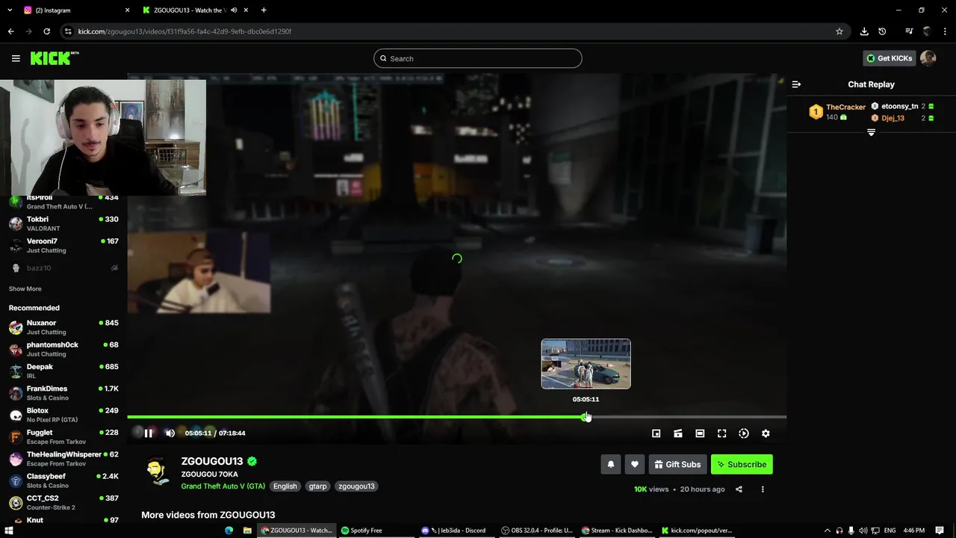Select the zgougou13 tag

(x=356, y=486)
